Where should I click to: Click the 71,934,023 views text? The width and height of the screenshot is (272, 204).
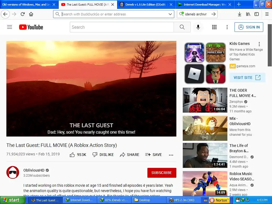coord(21,154)
